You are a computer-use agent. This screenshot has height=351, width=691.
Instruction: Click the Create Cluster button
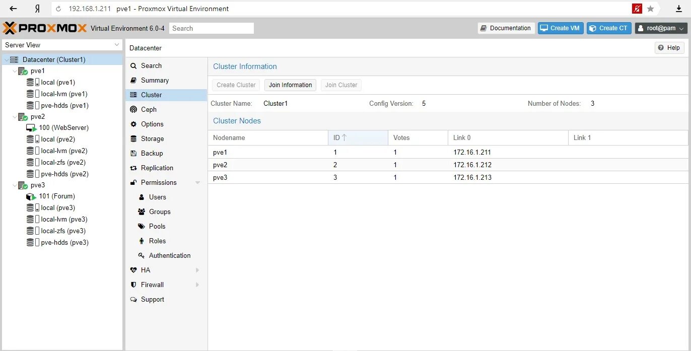pyautogui.click(x=236, y=85)
